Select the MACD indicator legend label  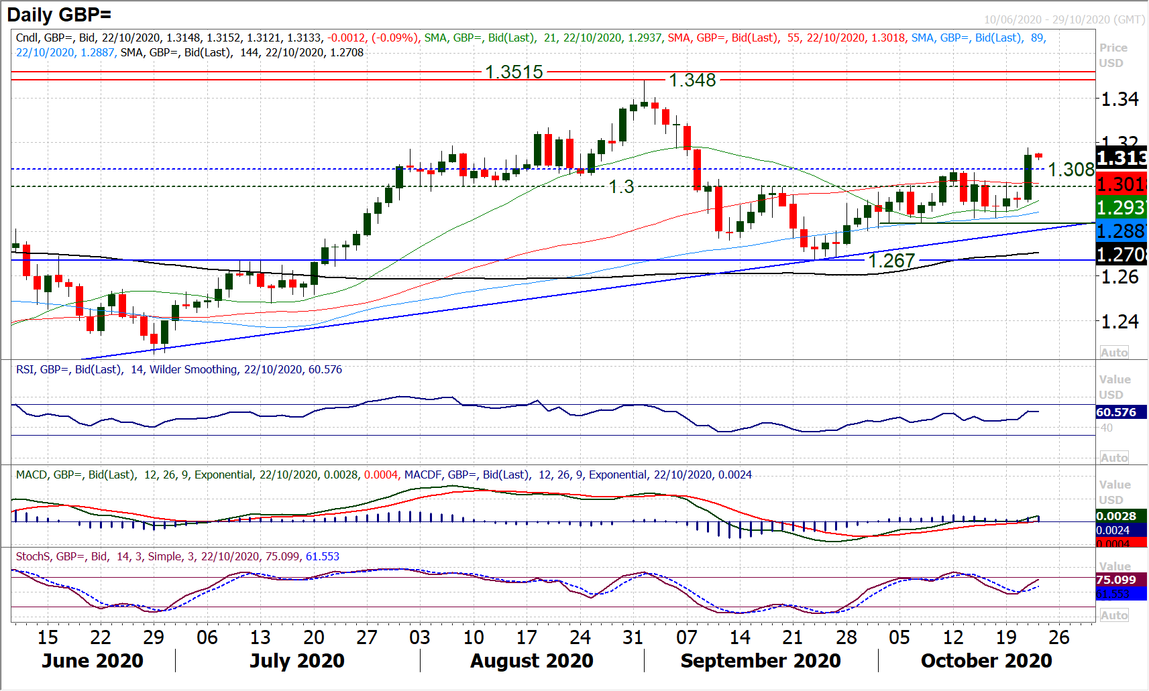point(384,475)
